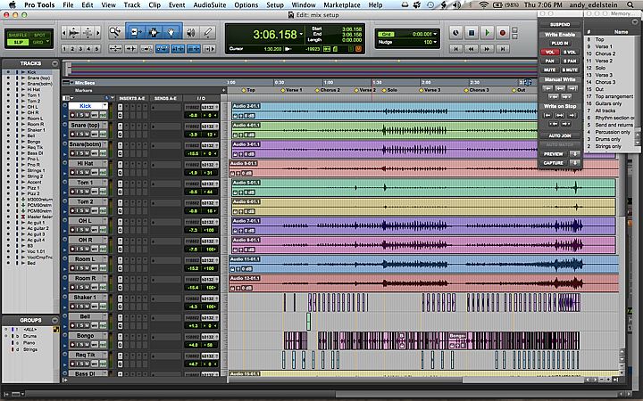Select zoom preset 5
643x401 pixels.
96,49
